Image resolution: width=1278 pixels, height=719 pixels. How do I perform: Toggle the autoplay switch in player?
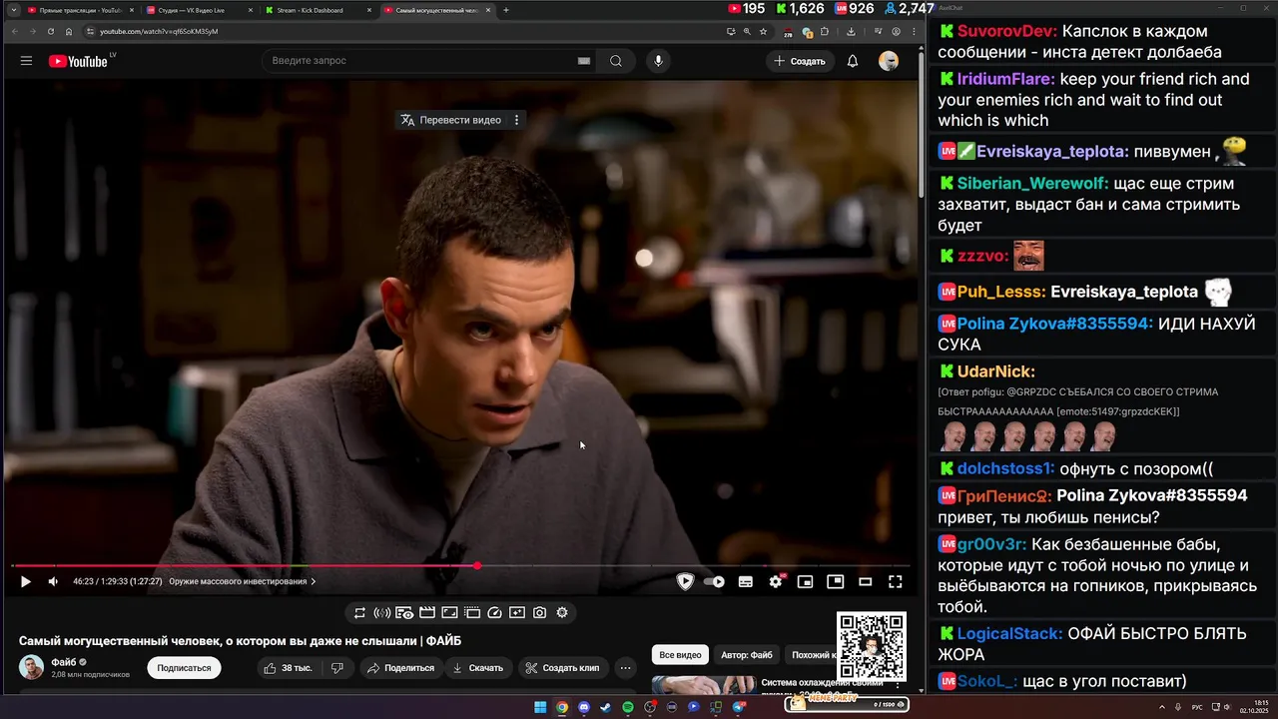[714, 581]
